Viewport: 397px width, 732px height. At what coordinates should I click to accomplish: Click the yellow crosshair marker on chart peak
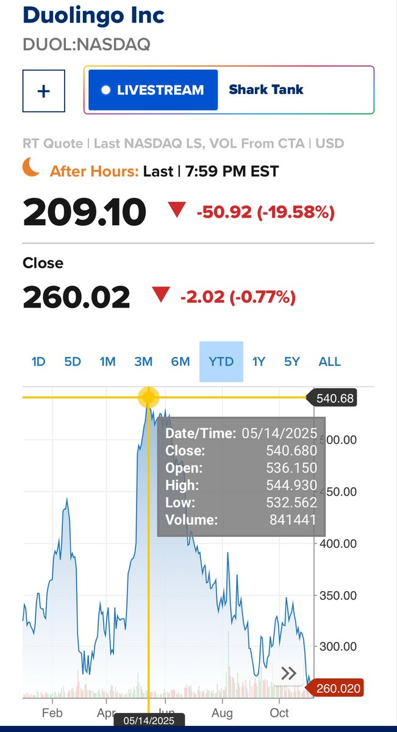tap(148, 398)
